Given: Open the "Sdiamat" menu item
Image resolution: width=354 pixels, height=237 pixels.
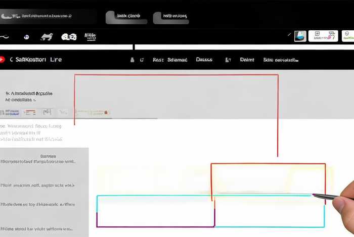Looking at the screenshot, I should click(x=177, y=60).
